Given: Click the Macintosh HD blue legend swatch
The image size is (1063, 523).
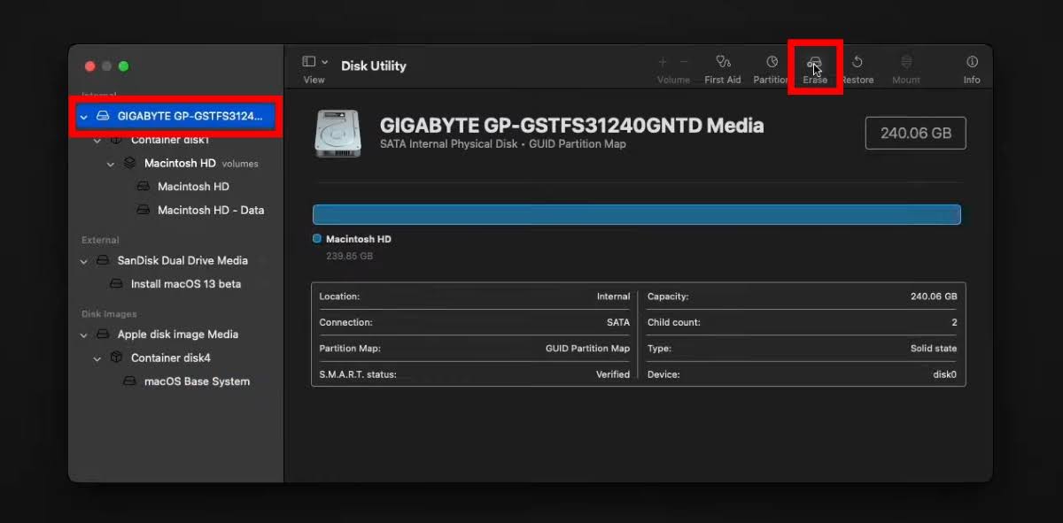Looking at the screenshot, I should tap(317, 239).
